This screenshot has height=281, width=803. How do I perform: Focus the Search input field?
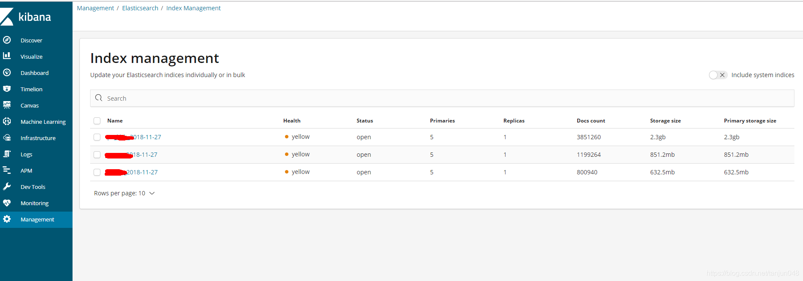pos(442,98)
